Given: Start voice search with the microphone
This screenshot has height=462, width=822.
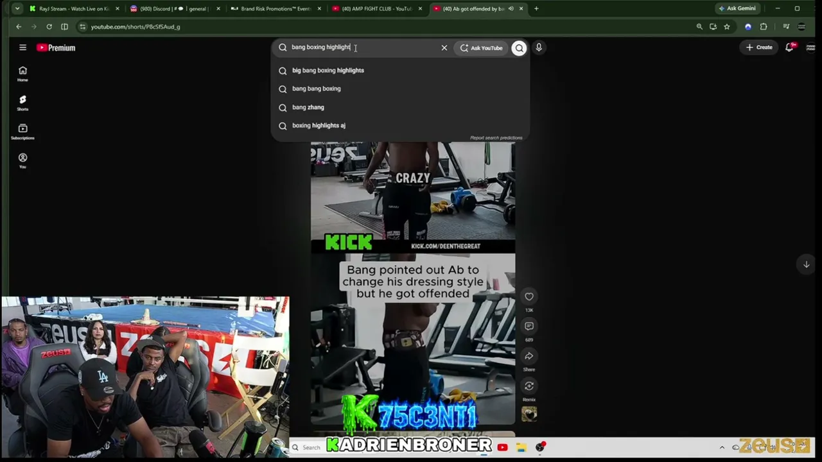Looking at the screenshot, I should 539,47.
